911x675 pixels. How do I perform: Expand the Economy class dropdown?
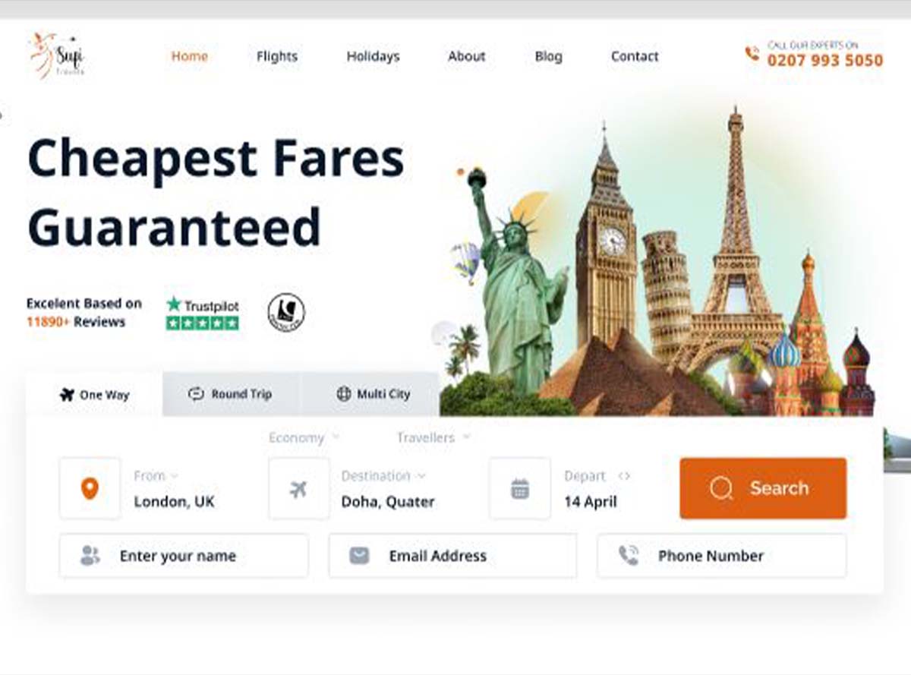coord(304,437)
